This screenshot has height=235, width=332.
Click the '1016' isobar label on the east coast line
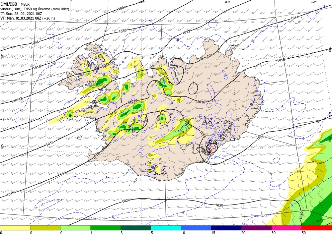pos(281,60)
